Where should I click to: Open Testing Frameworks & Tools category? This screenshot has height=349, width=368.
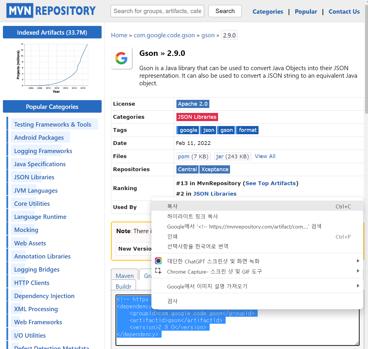click(x=53, y=125)
